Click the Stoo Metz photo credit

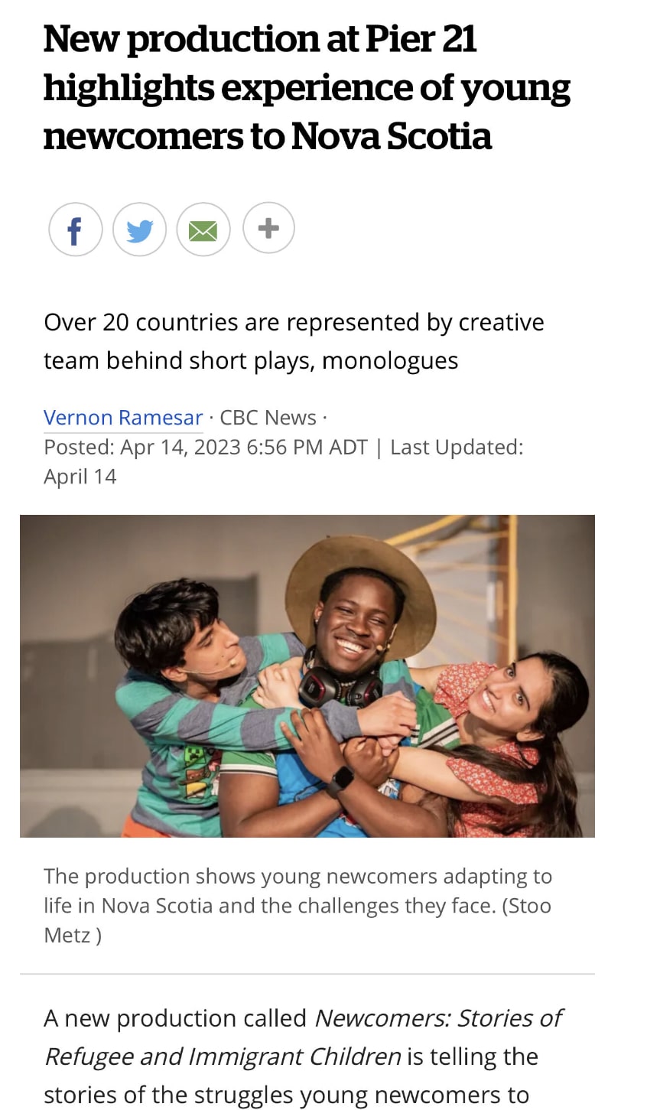coord(528,906)
